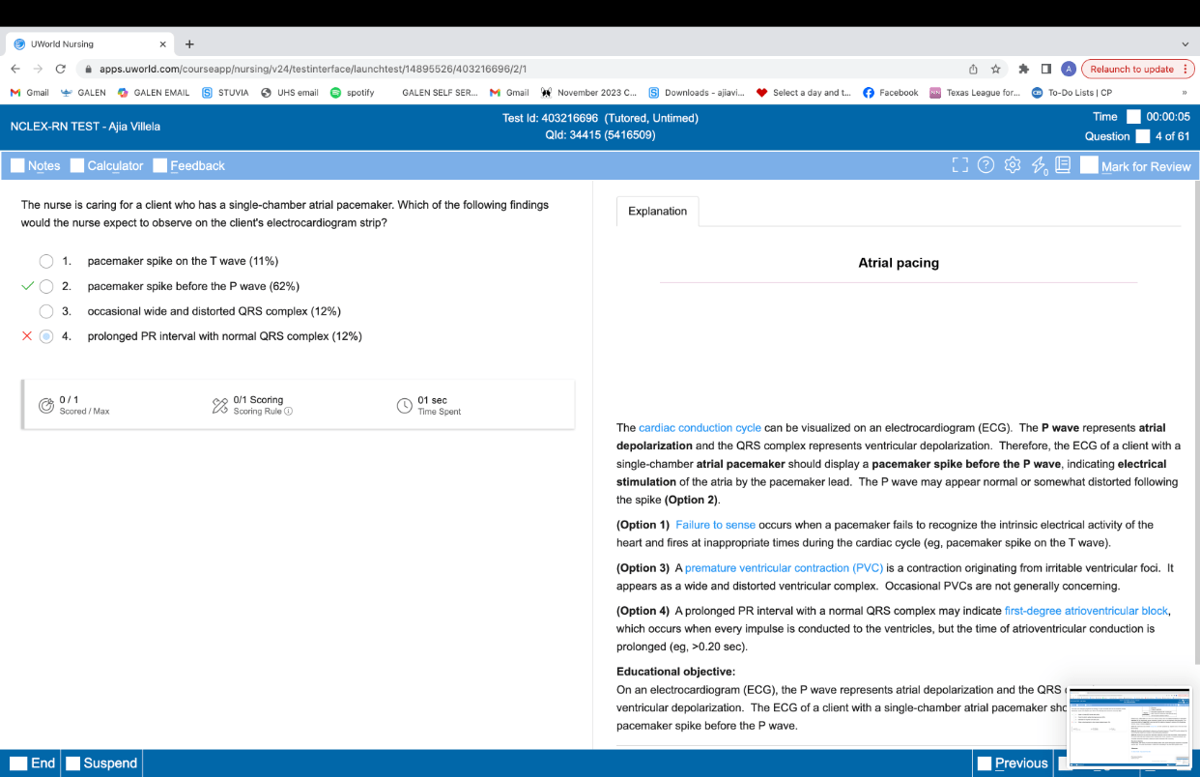Switch to the Explanation tab
The image size is (1200, 777).
point(657,212)
